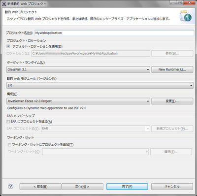Click the text Configures a Dynamic Web application
This screenshot has width=197, height=196.
click(47, 108)
